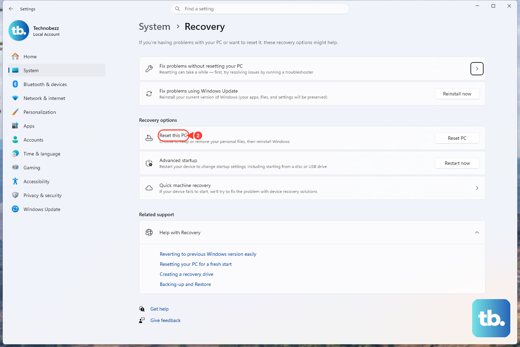Viewport: 520px width, 347px height.
Task: Go to Home settings page
Action: click(57, 56)
